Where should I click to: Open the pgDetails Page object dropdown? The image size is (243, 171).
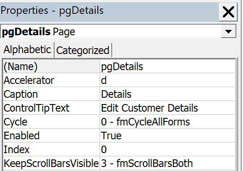228,31
